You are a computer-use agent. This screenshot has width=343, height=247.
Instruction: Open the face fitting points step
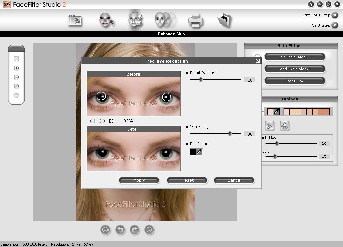coord(106,20)
